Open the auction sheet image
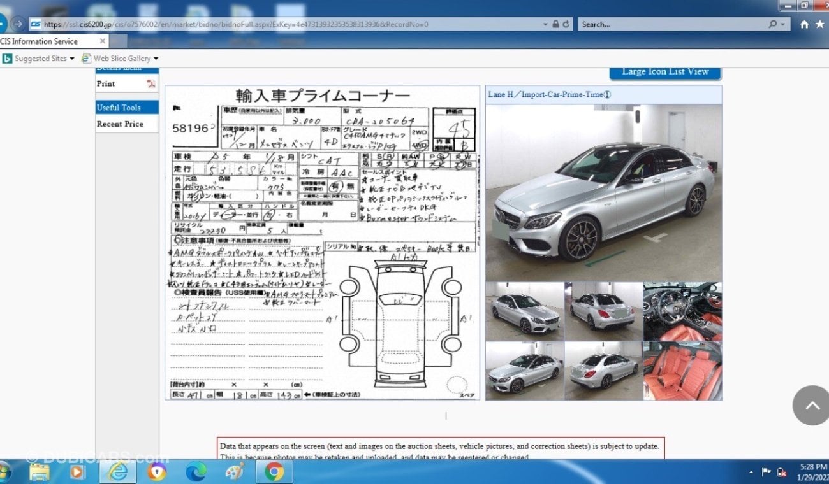 tap(323, 243)
